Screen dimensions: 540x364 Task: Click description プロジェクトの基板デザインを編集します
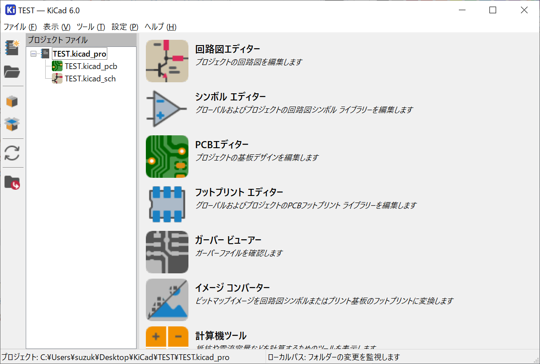point(257,157)
